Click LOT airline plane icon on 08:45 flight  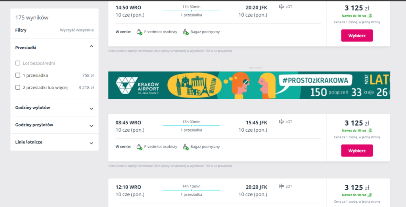pos(282,122)
